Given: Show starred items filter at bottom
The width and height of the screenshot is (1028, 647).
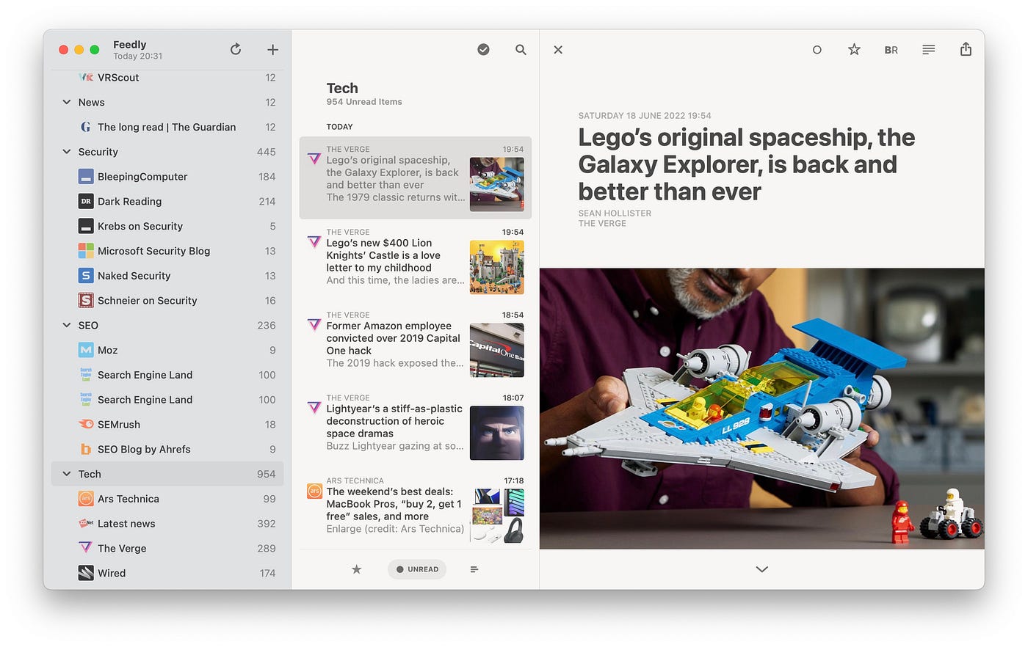Looking at the screenshot, I should (356, 569).
